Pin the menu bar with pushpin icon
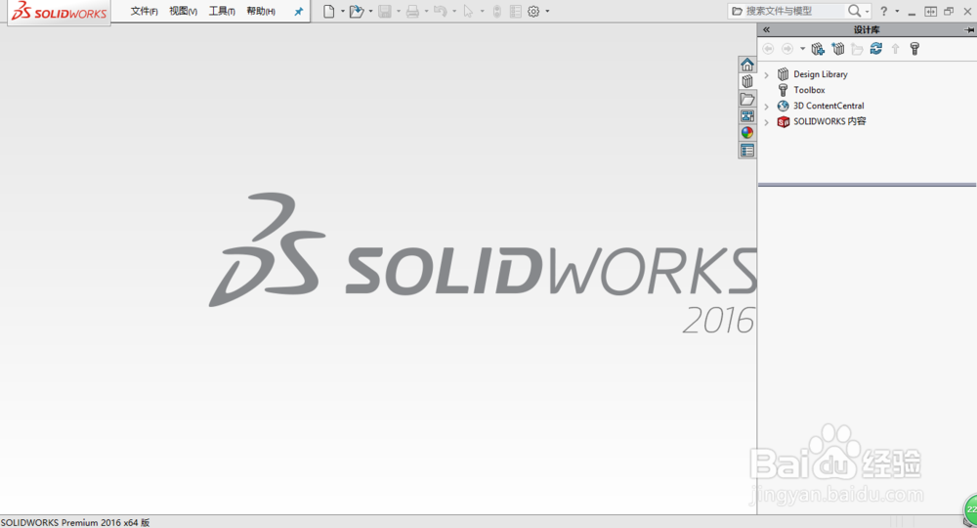Viewport: 977px width, 528px height. pyautogui.click(x=298, y=11)
